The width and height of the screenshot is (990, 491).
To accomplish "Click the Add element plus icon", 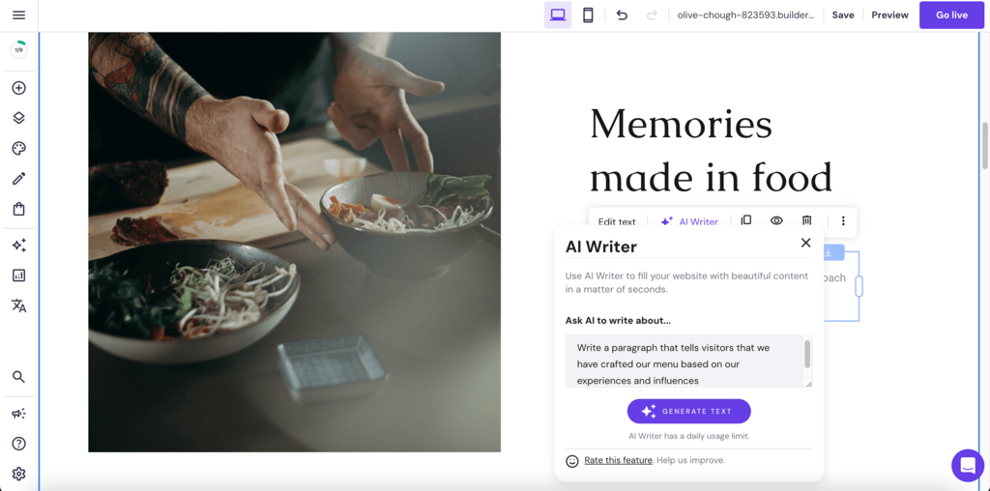I will pyautogui.click(x=19, y=88).
